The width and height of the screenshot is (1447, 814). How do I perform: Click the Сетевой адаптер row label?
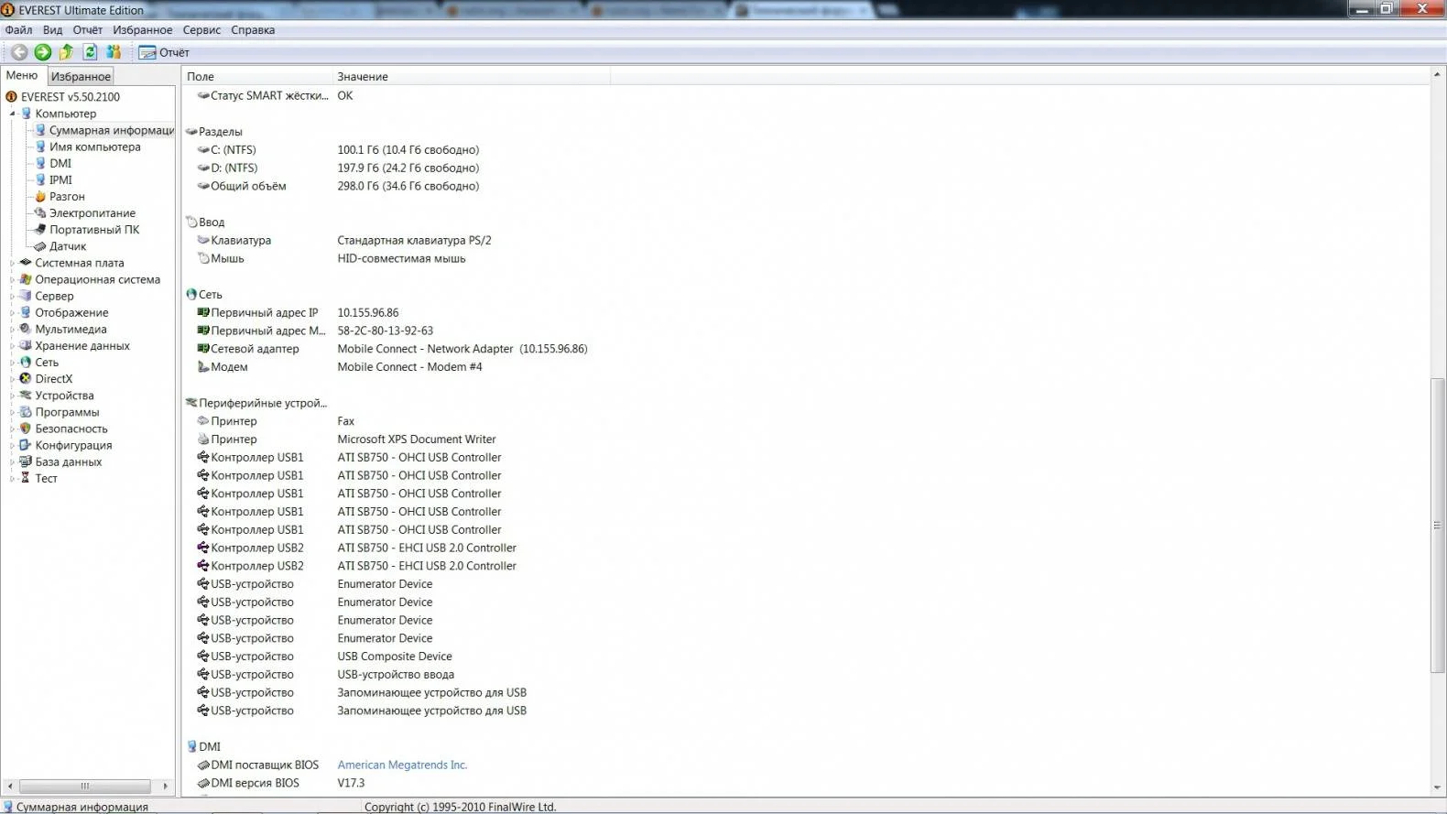pyautogui.click(x=255, y=349)
